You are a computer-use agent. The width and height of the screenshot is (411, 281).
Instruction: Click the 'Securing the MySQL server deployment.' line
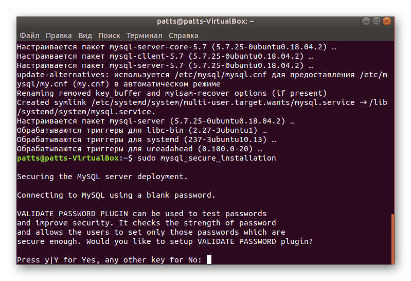point(102,177)
